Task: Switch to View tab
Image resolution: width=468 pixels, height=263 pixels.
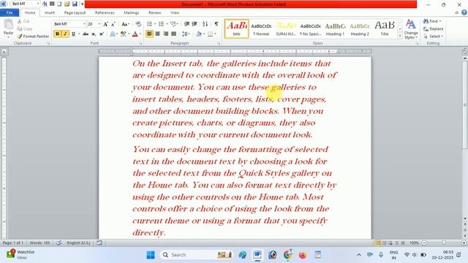Action: [175, 12]
